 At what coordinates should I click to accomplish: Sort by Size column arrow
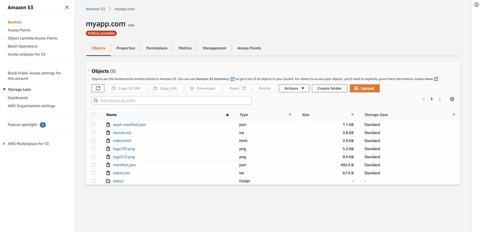[352, 114]
